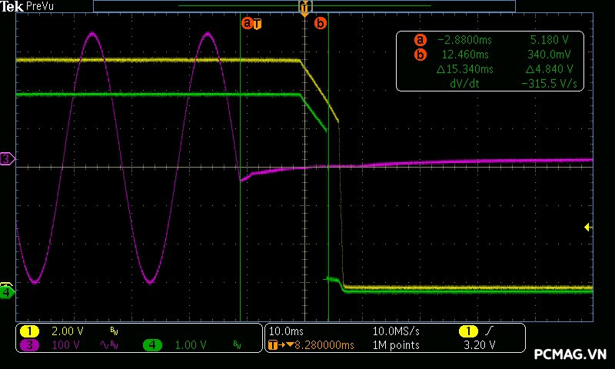This screenshot has height=369, width=615.
Task: Select channel 4 badge in readout
Action: 152,345
